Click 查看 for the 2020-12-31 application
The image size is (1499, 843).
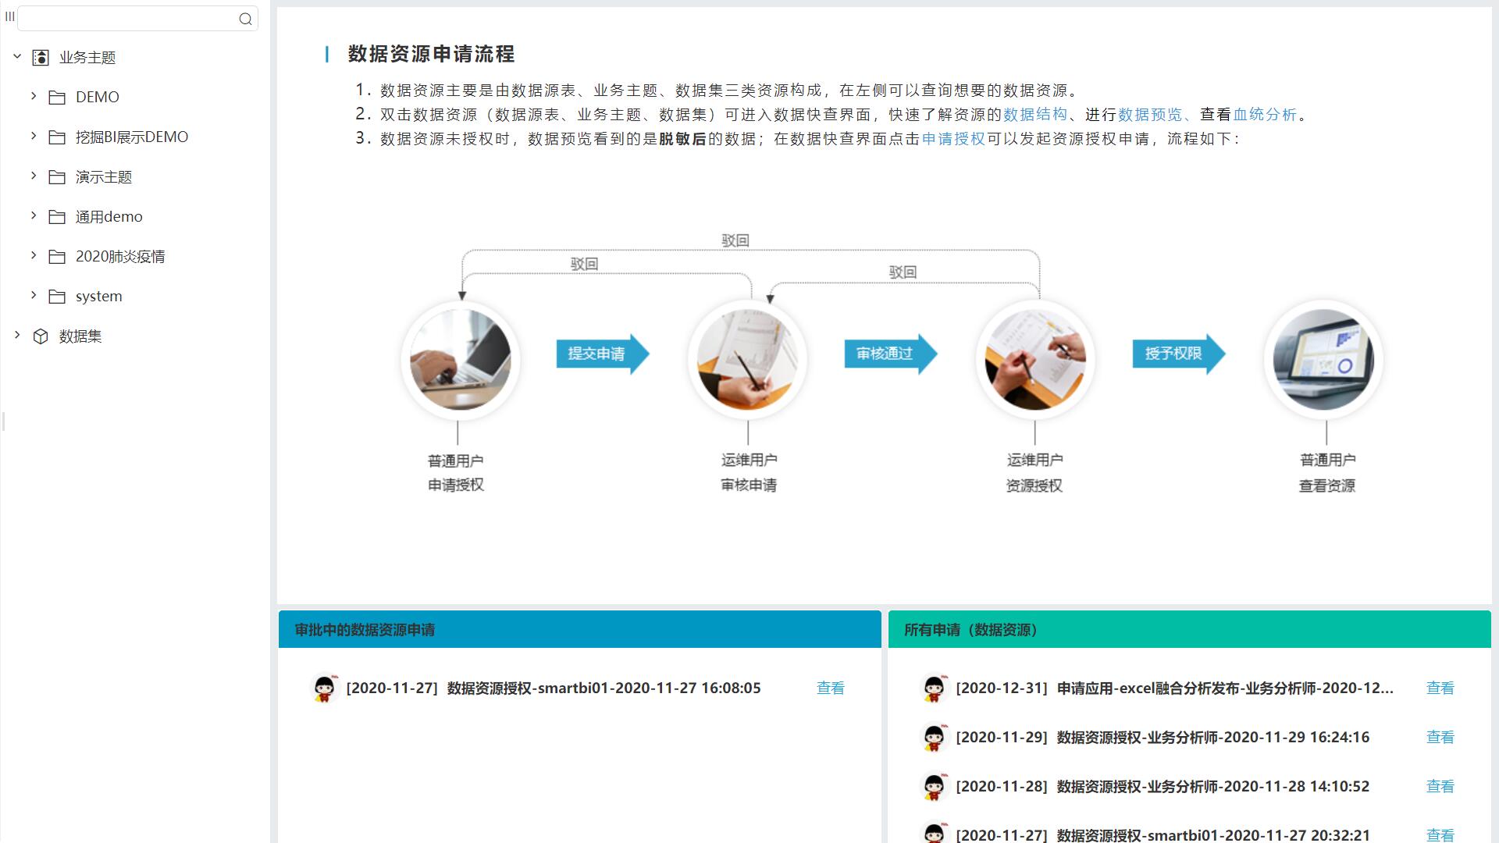coord(1440,688)
